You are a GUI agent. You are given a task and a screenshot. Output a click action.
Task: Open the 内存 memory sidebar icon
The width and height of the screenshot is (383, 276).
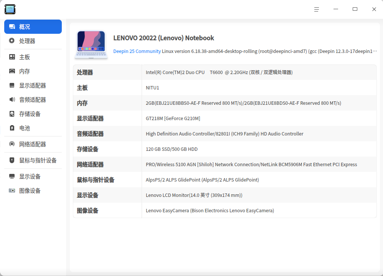[12, 71]
